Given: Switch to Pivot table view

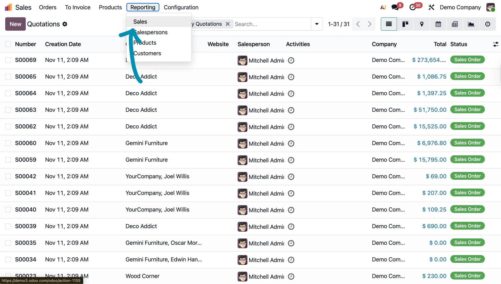Looking at the screenshot, I should point(455,24).
